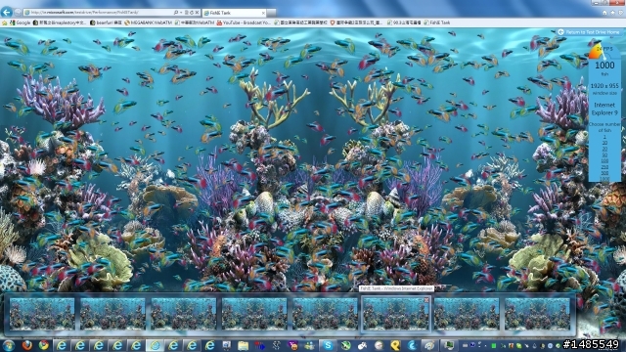Set fish count to 20

[604, 149]
